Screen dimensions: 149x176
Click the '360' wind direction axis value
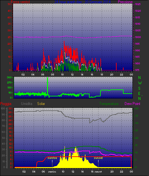tap(9, 77)
